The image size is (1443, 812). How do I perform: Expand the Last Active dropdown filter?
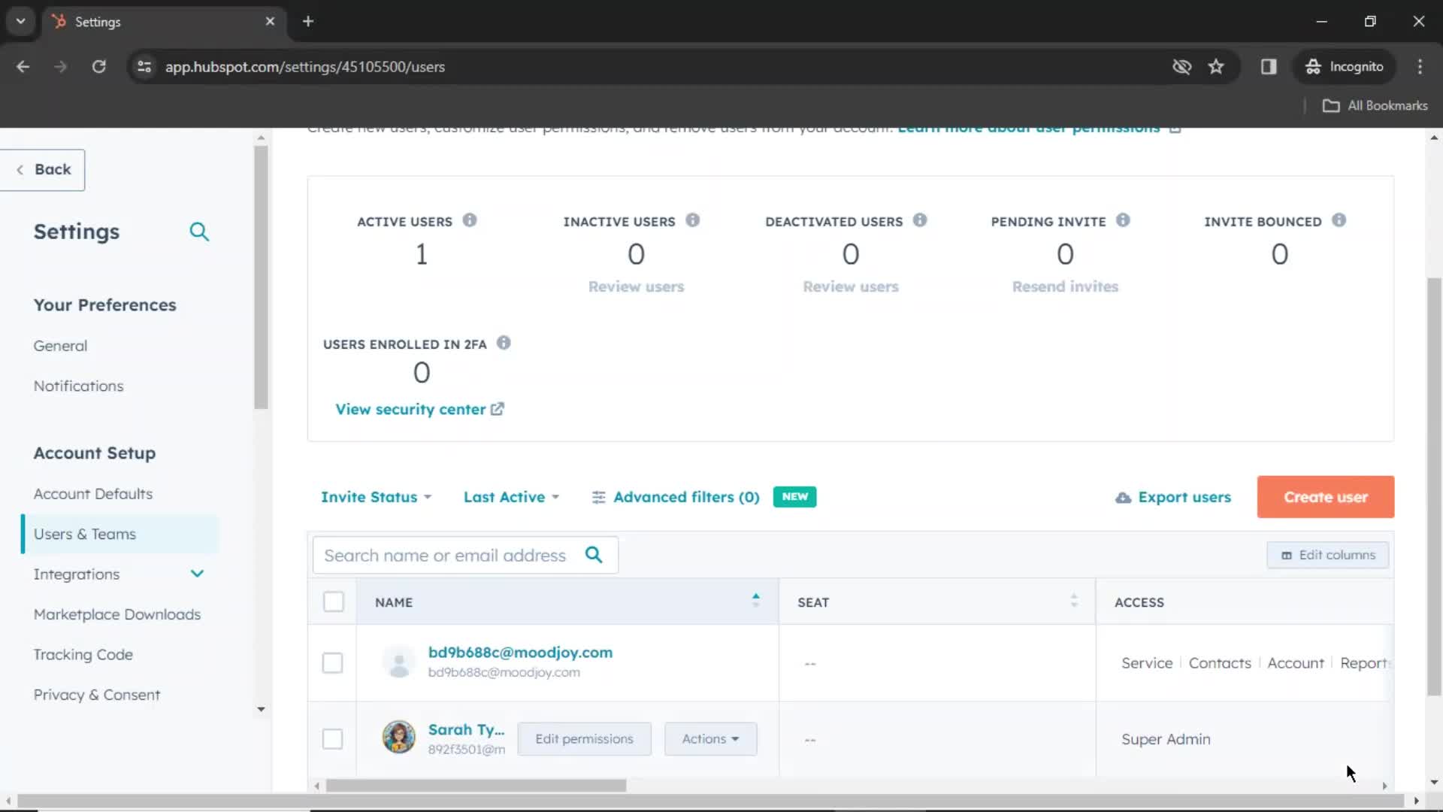coord(510,497)
